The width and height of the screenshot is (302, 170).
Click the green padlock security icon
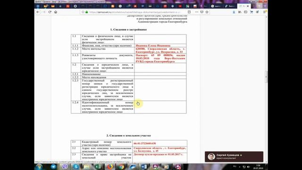[x=87, y=12]
